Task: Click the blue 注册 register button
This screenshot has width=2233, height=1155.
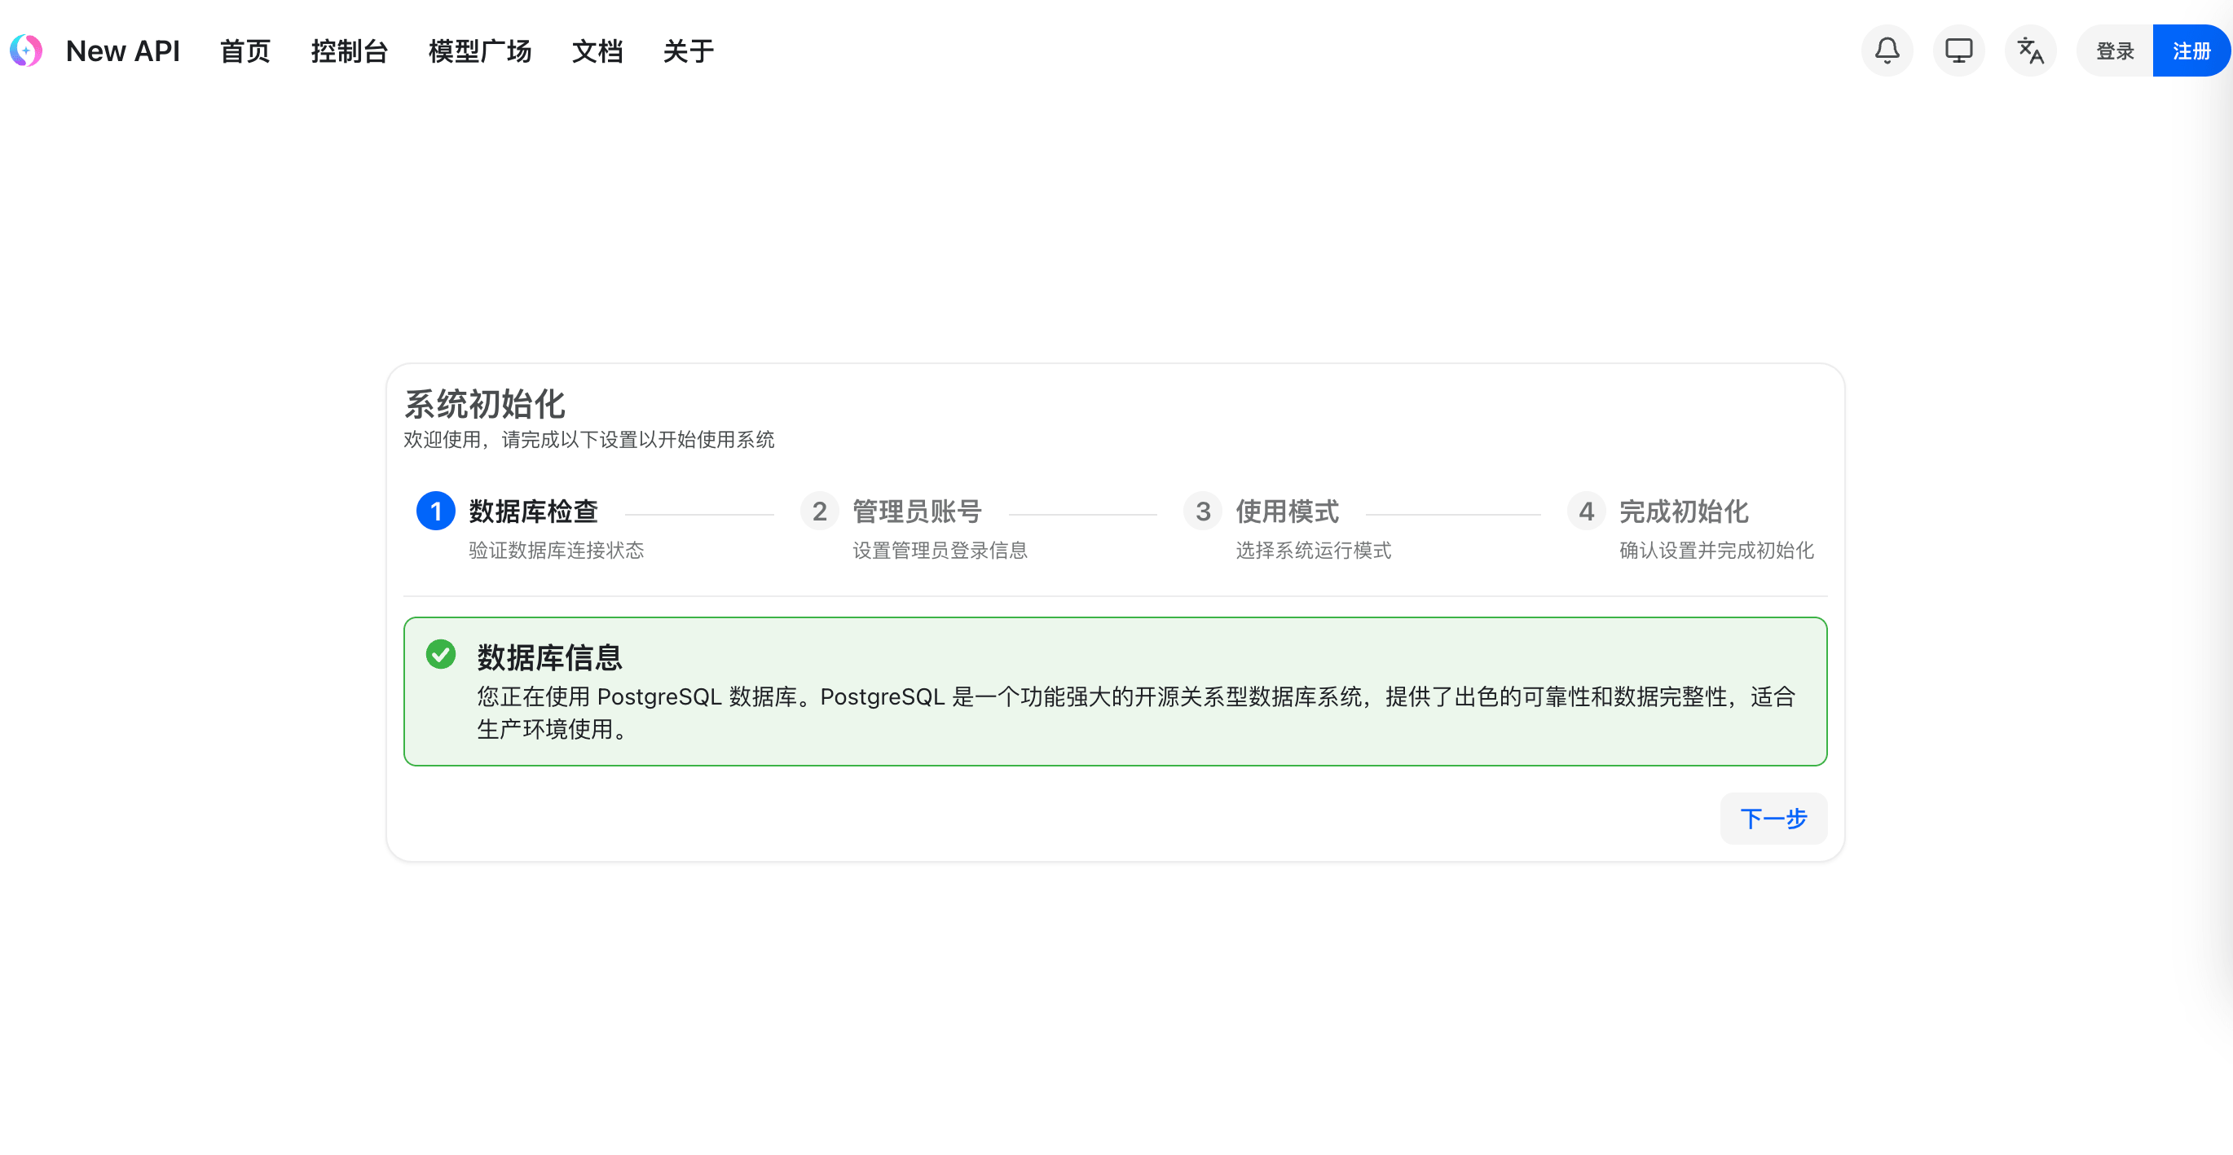Action: [x=2191, y=51]
